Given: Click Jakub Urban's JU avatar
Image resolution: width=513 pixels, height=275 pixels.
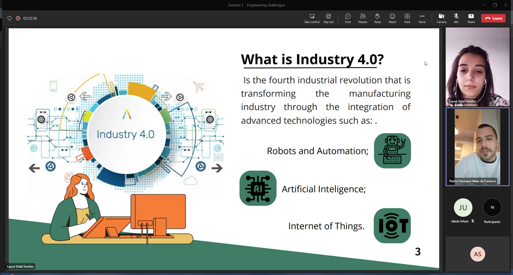Looking at the screenshot, I should coord(463,207).
